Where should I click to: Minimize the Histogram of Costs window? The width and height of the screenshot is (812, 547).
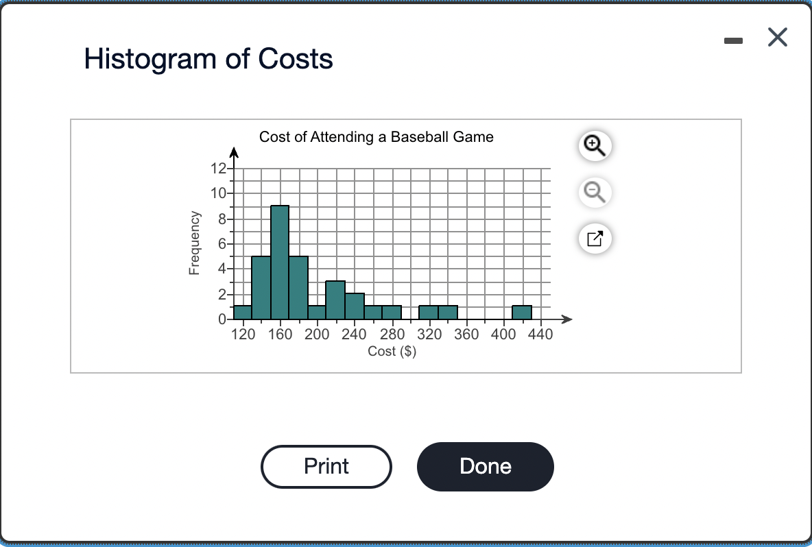733,39
